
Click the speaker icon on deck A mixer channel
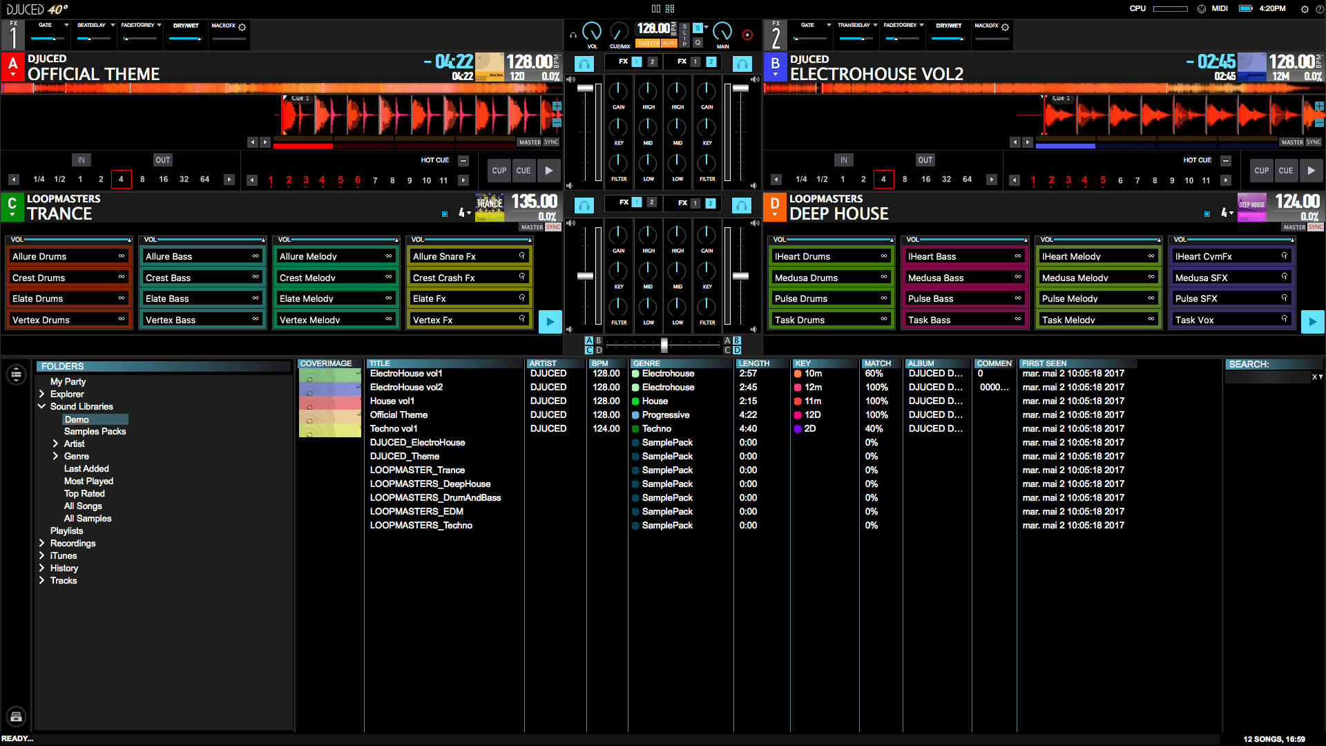coord(570,79)
